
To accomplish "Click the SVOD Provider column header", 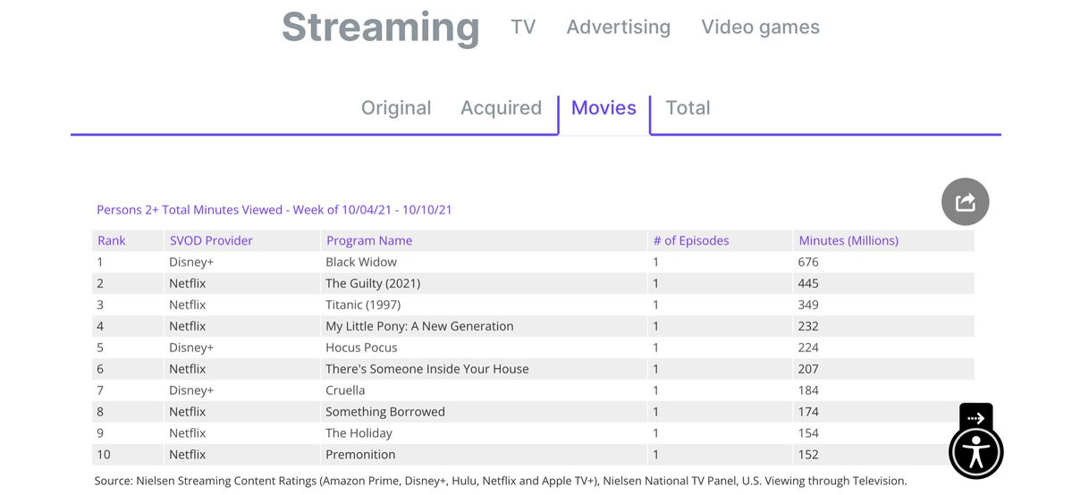I will (x=211, y=240).
